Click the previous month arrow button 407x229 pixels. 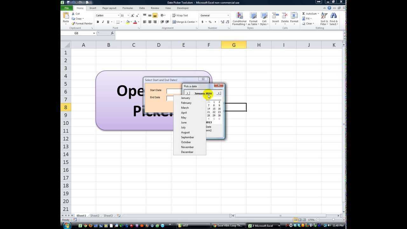pyautogui.click(x=188, y=93)
